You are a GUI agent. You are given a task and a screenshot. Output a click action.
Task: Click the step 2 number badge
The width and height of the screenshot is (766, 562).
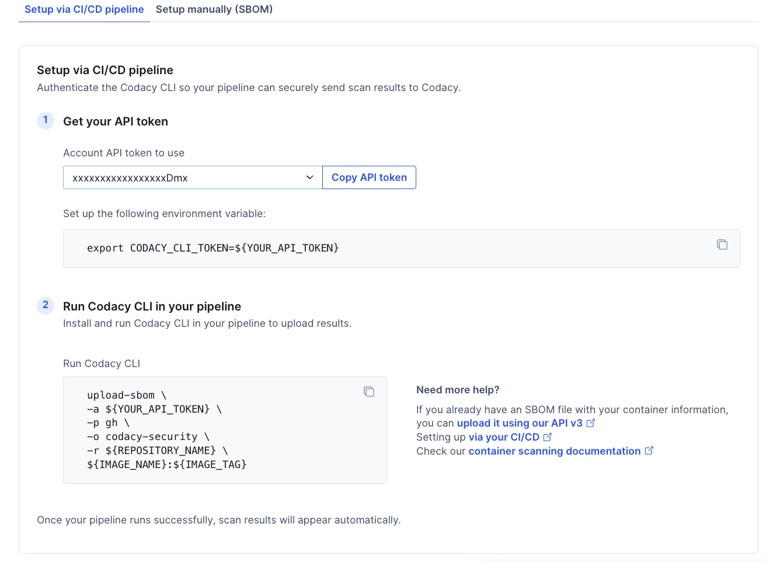pyautogui.click(x=45, y=305)
